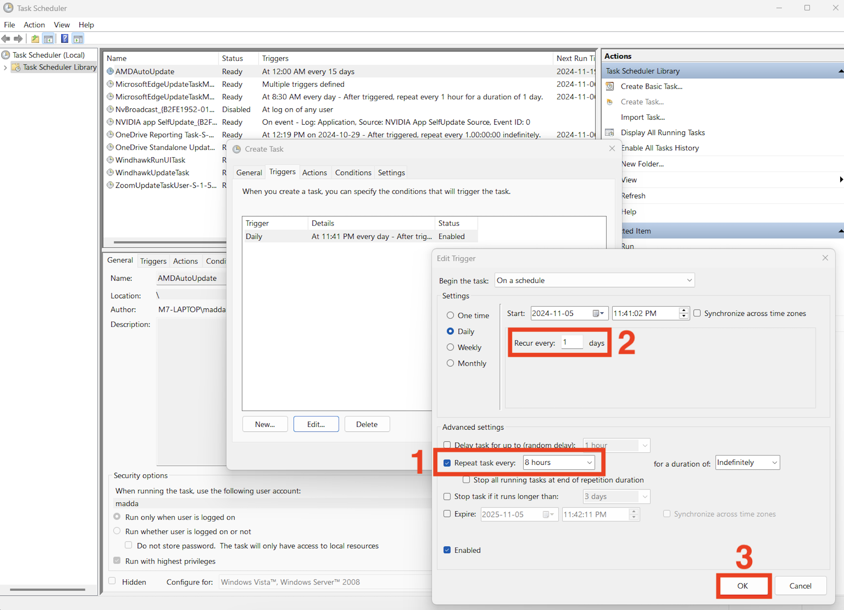
Task: Click the Create Basic Task icon
Action: (x=610, y=86)
